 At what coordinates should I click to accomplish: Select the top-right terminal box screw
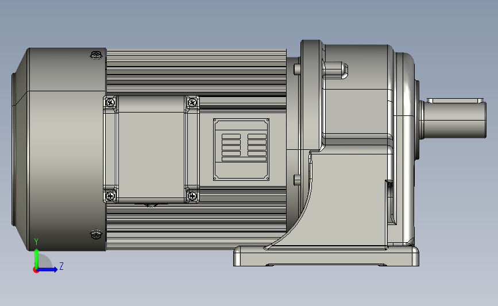192,103
